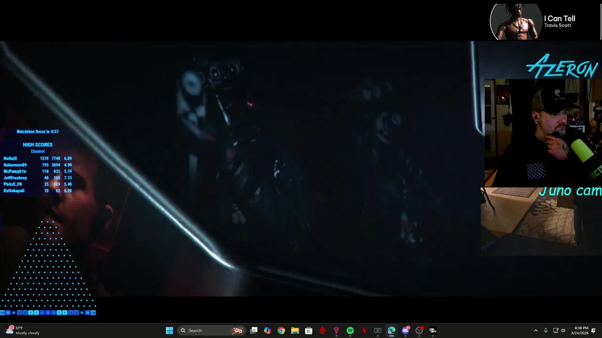The height and width of the screenshot is (338, 602).
Task: Open the weather widget showing Mostly cloudy
Action: [22, 330]
